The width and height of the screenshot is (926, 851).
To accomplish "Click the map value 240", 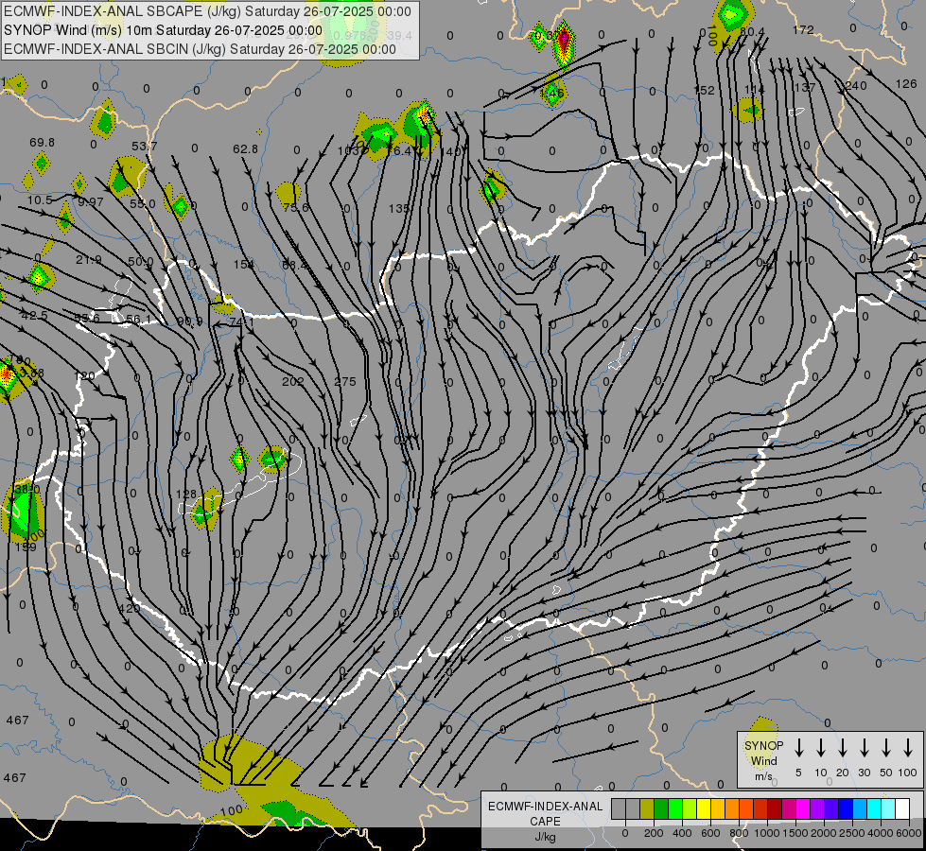I will (856, 86).
